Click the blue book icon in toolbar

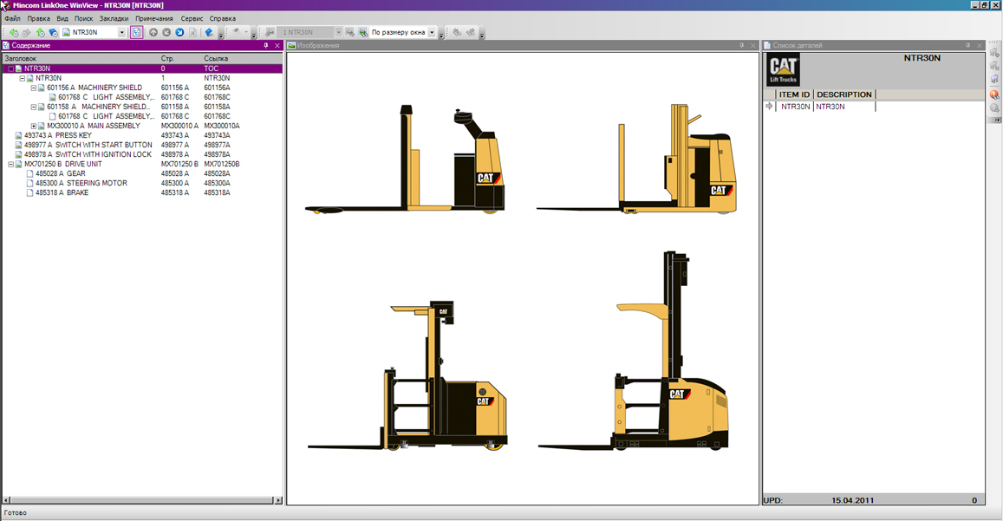click(x=209, y=33)
